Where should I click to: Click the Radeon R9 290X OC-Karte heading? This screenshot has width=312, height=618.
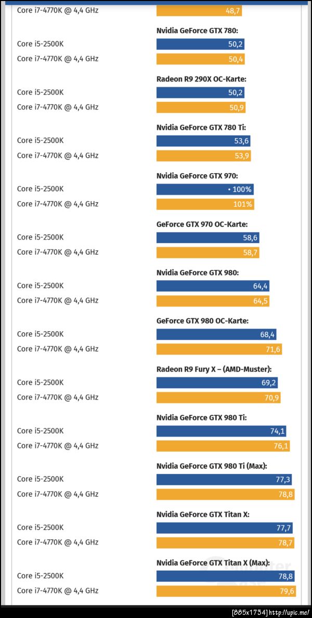pos(201,79)
